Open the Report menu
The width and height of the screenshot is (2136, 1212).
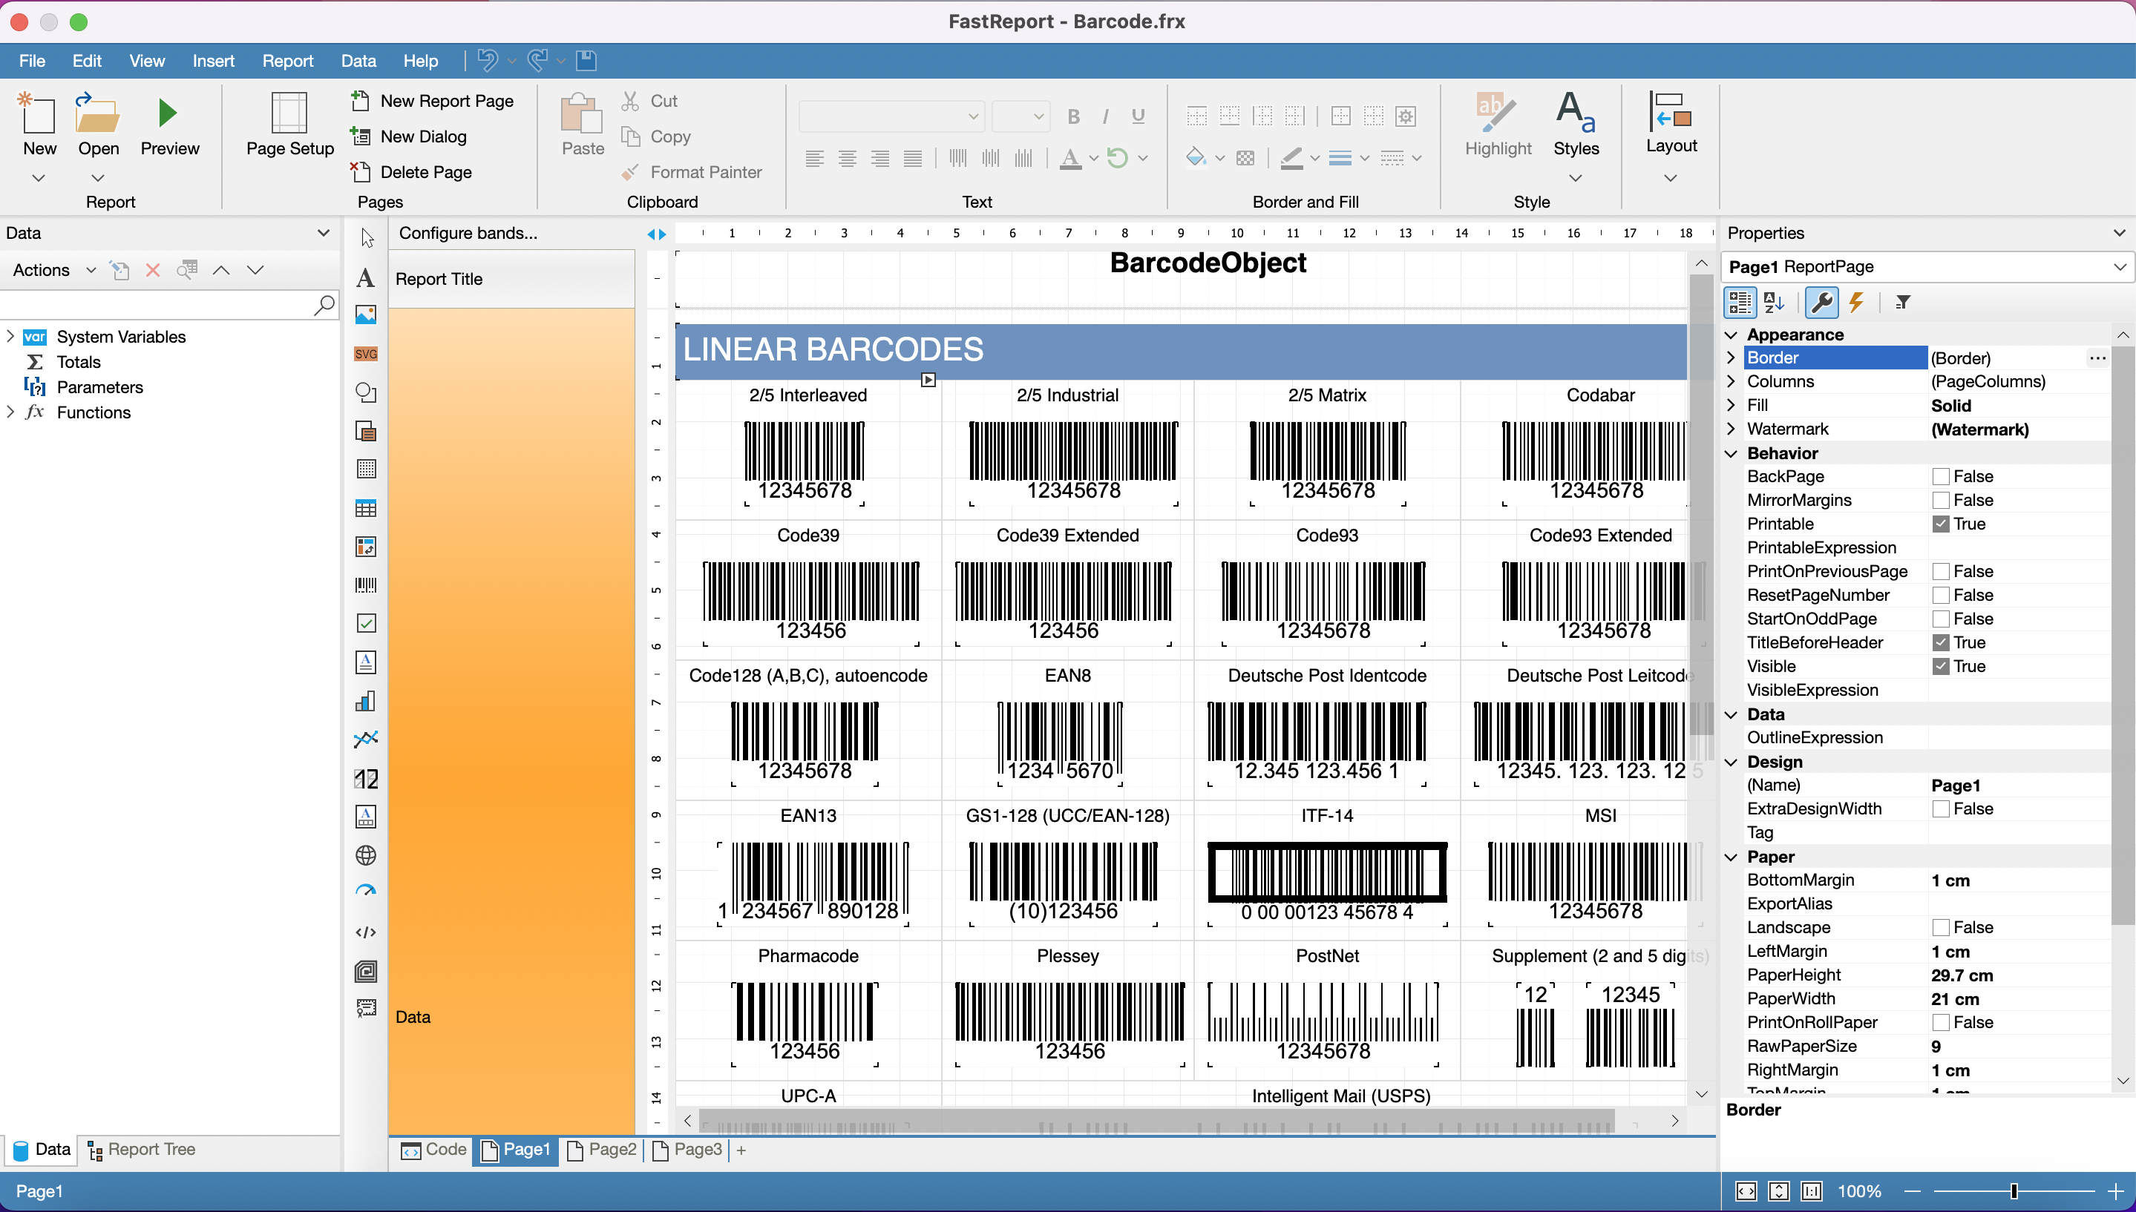click(287, 60)
